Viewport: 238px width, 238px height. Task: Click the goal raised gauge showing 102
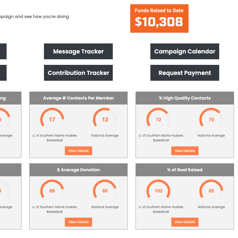158,191
